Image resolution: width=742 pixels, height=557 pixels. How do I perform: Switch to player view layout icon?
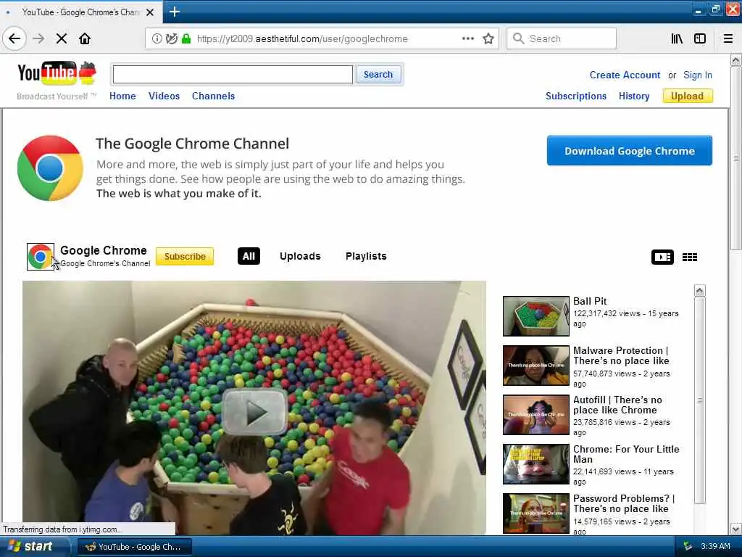pyautogui.click(x=662, y=257)
